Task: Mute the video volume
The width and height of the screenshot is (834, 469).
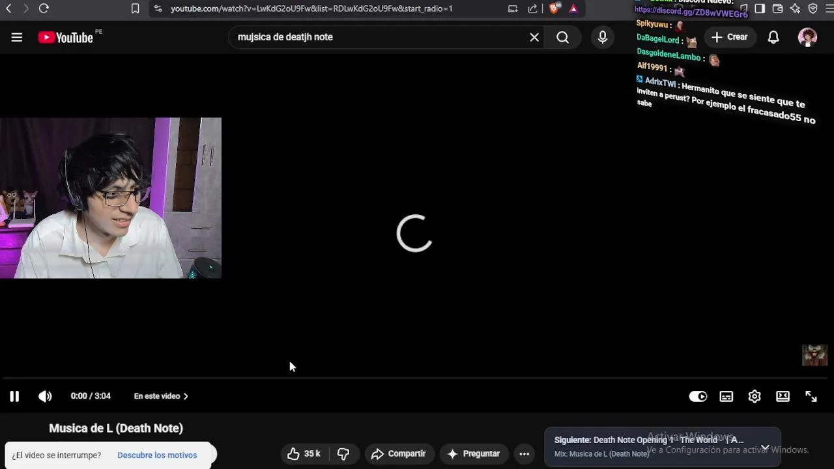Action: [45, 396]
